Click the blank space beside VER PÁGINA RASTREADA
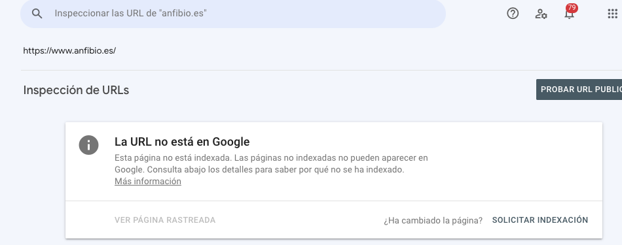The height and width of the screenshot is (245, 622). (x=297, y=220)
